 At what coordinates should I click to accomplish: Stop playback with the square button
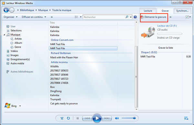coord(78,118)
